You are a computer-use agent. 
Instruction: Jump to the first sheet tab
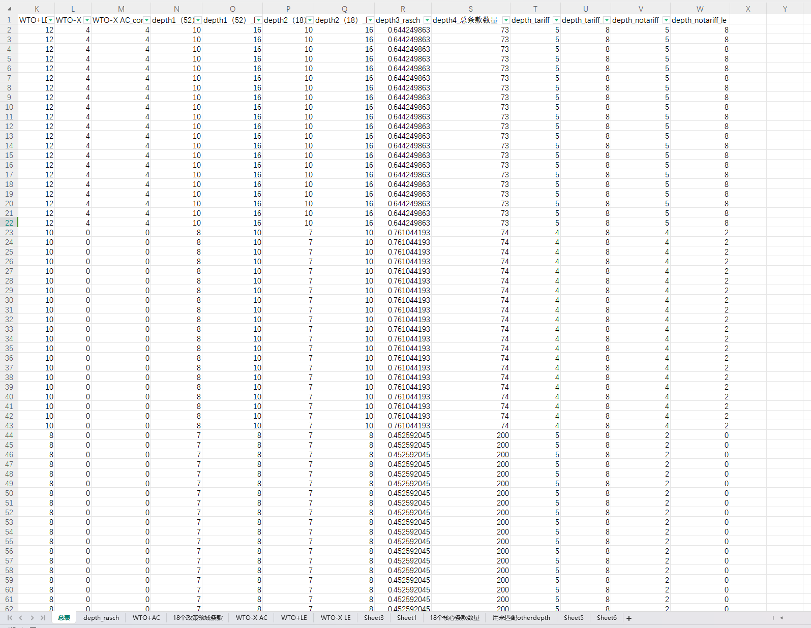point(10,618)
